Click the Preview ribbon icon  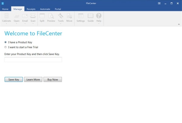(x=51, y=16)
